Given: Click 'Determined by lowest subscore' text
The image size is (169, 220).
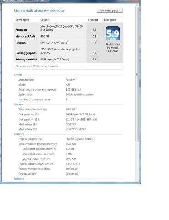Looking at the screenshot, I should pos(113,48).
